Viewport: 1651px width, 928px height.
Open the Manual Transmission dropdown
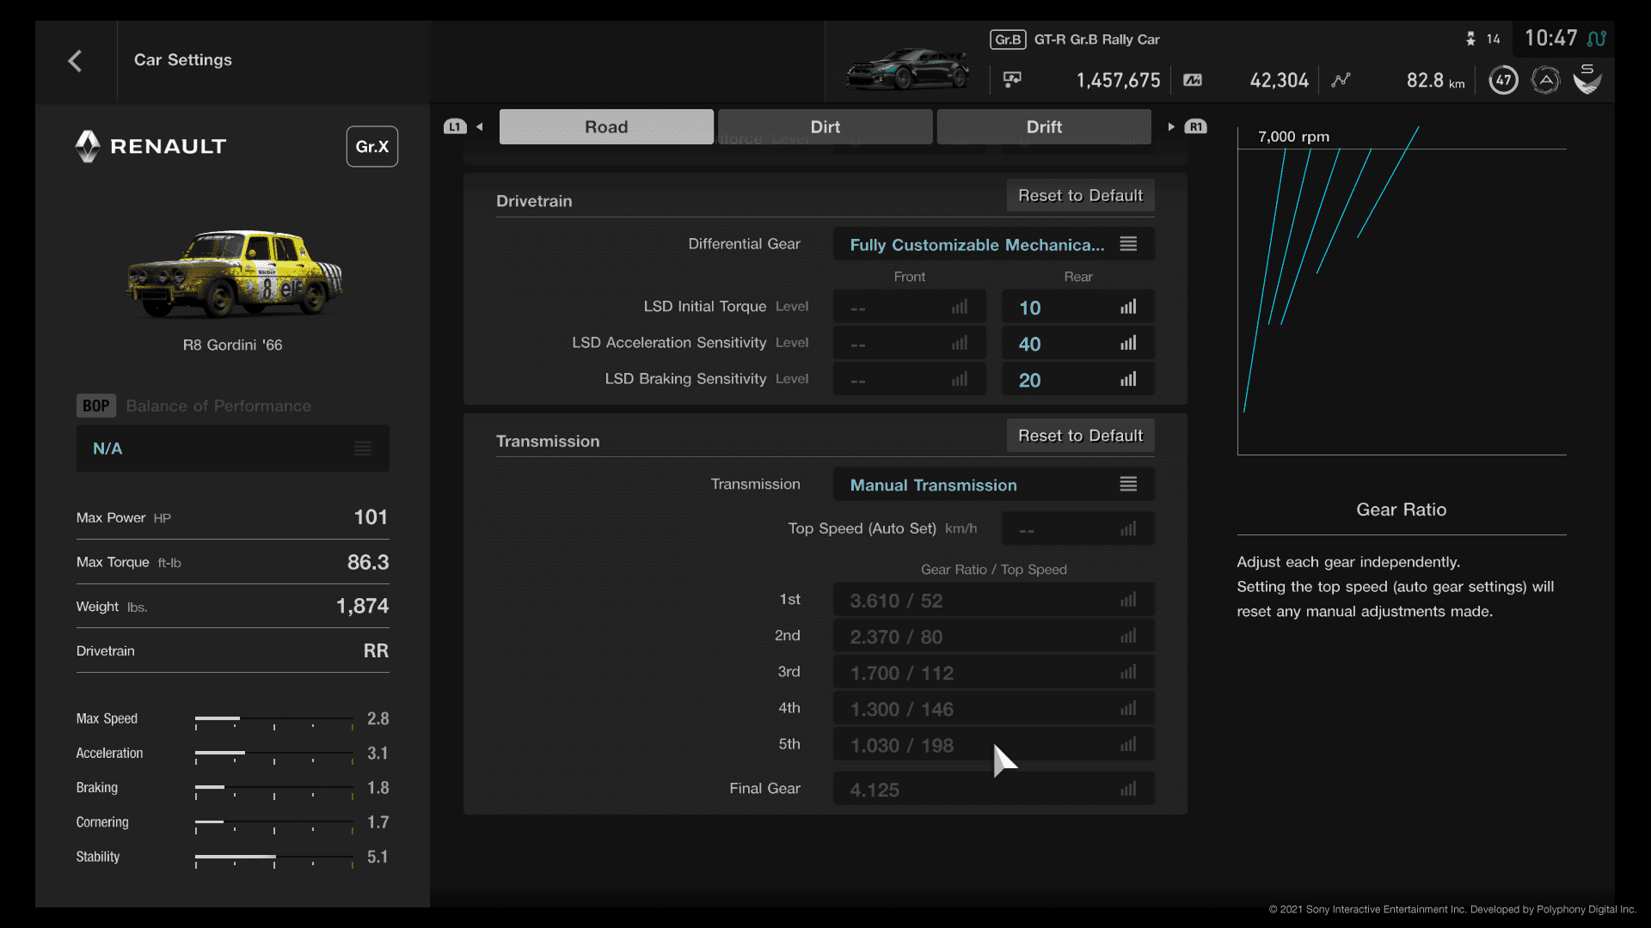[994, 485]
